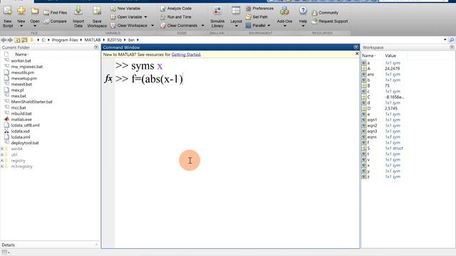Click Set Path
Screen dimensions: 456x256
(256, 17)
